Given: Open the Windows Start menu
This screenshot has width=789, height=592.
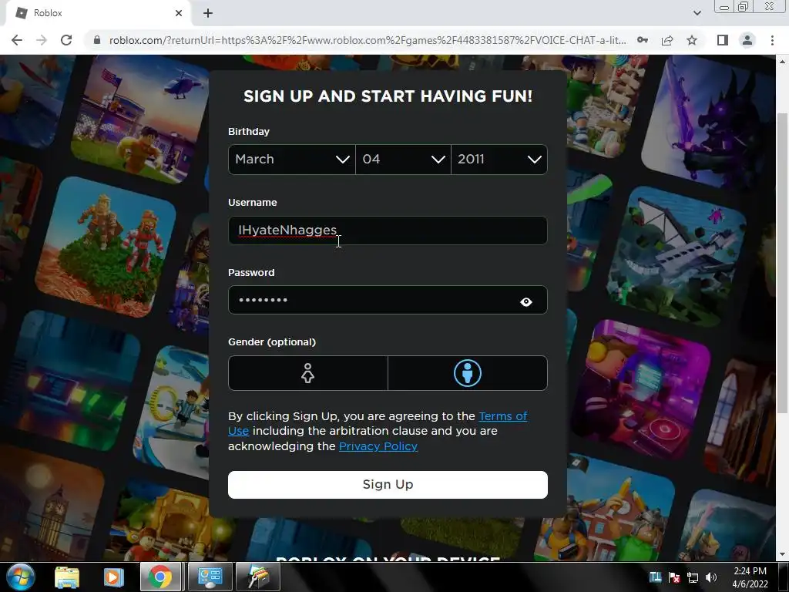Looking at the screenshot, I should click(x=20, y=577).
